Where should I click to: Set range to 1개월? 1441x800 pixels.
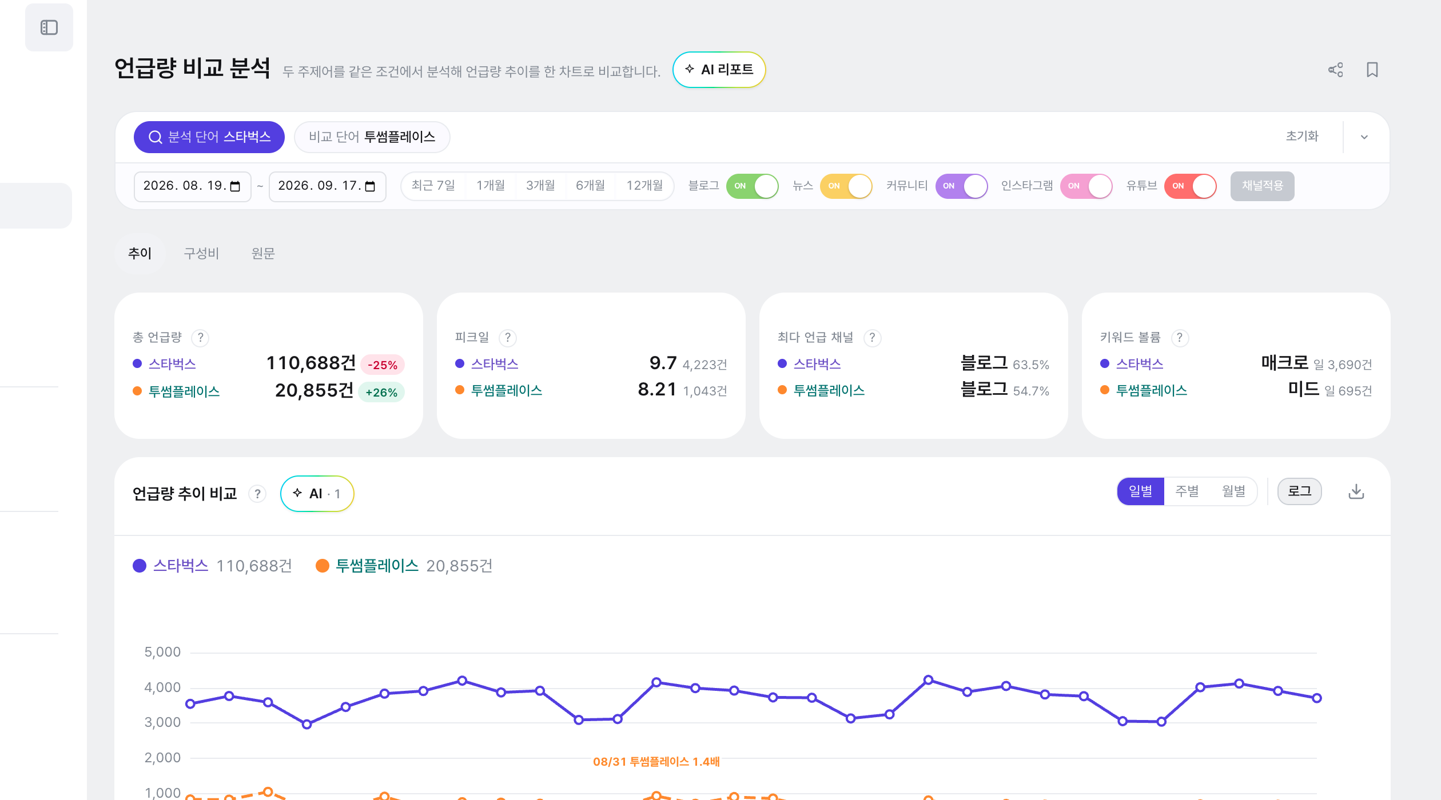[491, 186]
